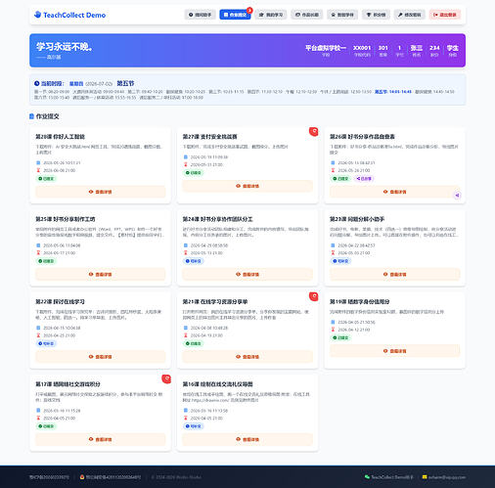View details of 第17课 assignment
The image size is (495, 488).
point(101,439)
